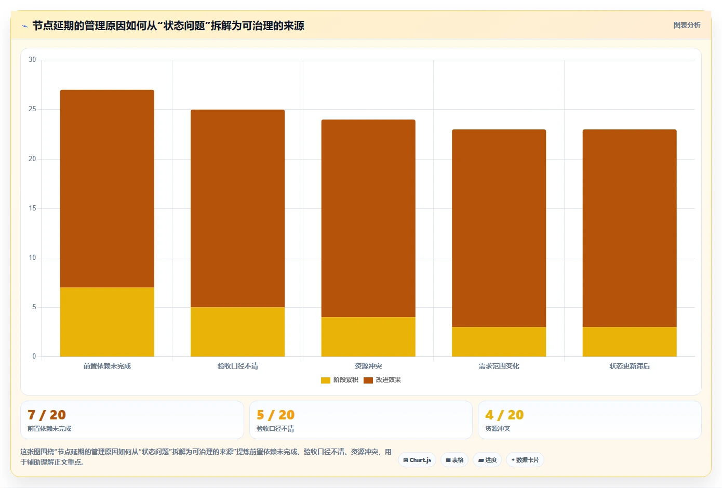Select the brown 改进效果 segment of 资源冲突 bar
Viewport: 722px width, 488px height.
(368, 218)
